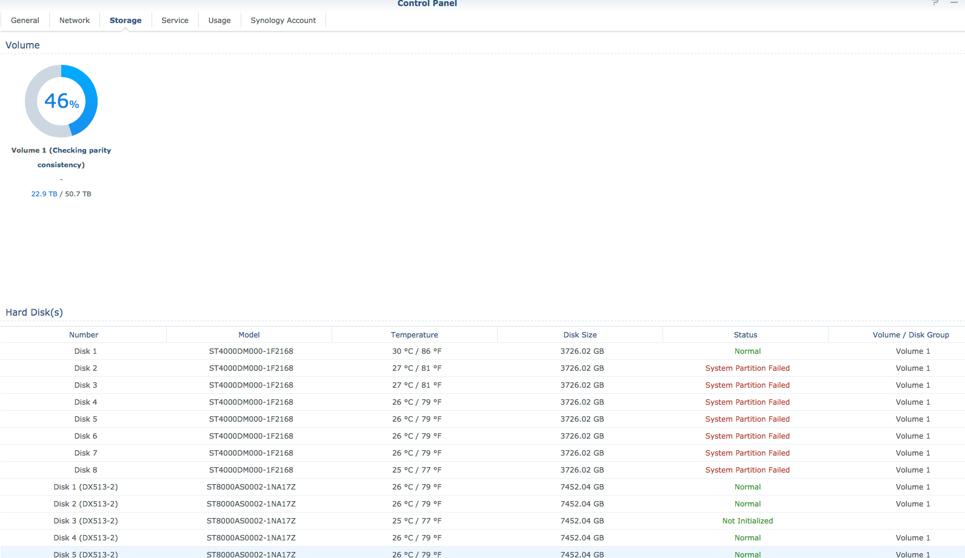Click the 22.9 TB used space link
Viewport: 965px width, 558px height.
point(44,194)
